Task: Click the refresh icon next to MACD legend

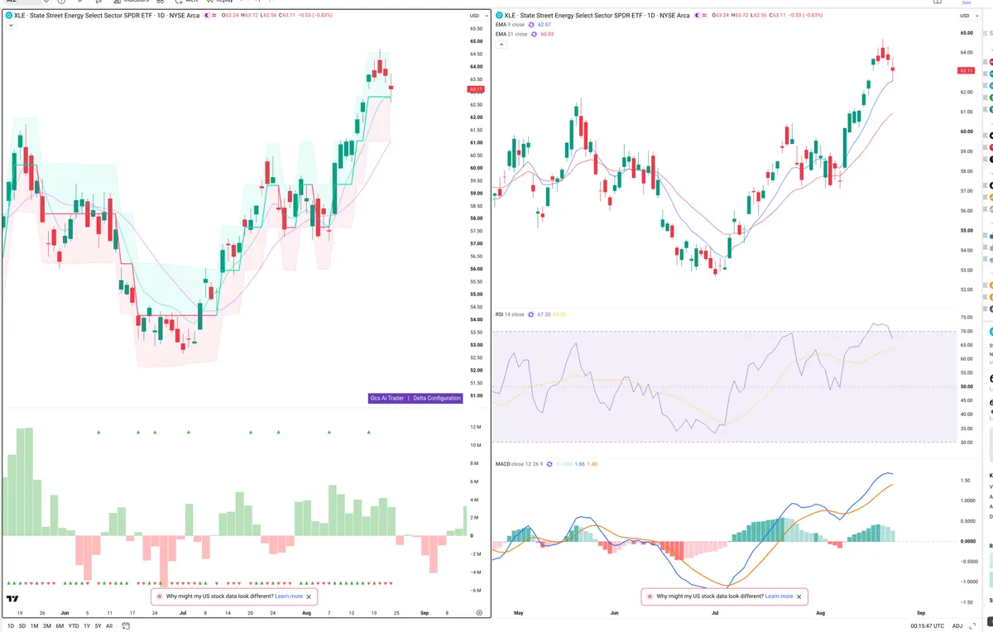Action: pos(548,464)
